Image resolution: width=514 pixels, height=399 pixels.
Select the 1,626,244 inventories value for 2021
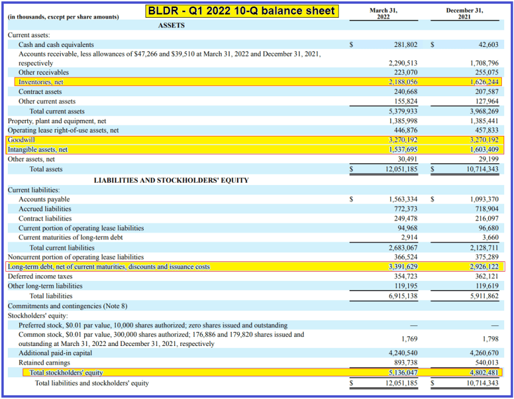click(x=484, y=82)
